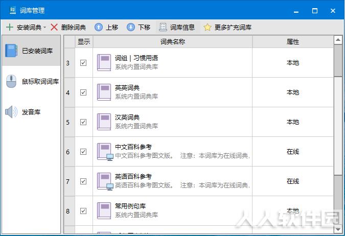Click the 显示 column header
The image size is (345, 236).
pos(84,41)
